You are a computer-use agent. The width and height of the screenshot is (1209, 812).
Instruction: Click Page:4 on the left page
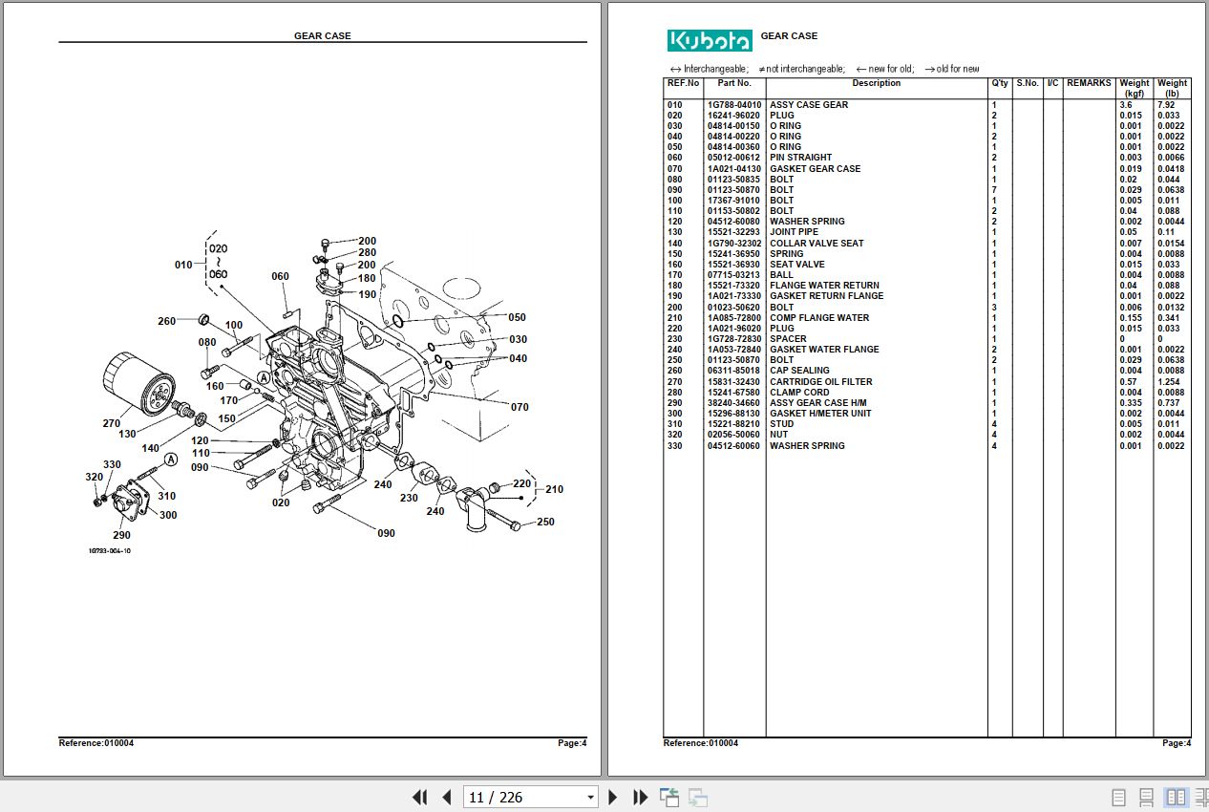572,743
